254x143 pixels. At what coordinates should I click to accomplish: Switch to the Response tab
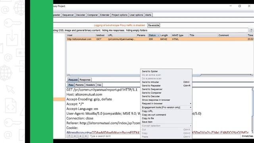[x=85, y=80]
